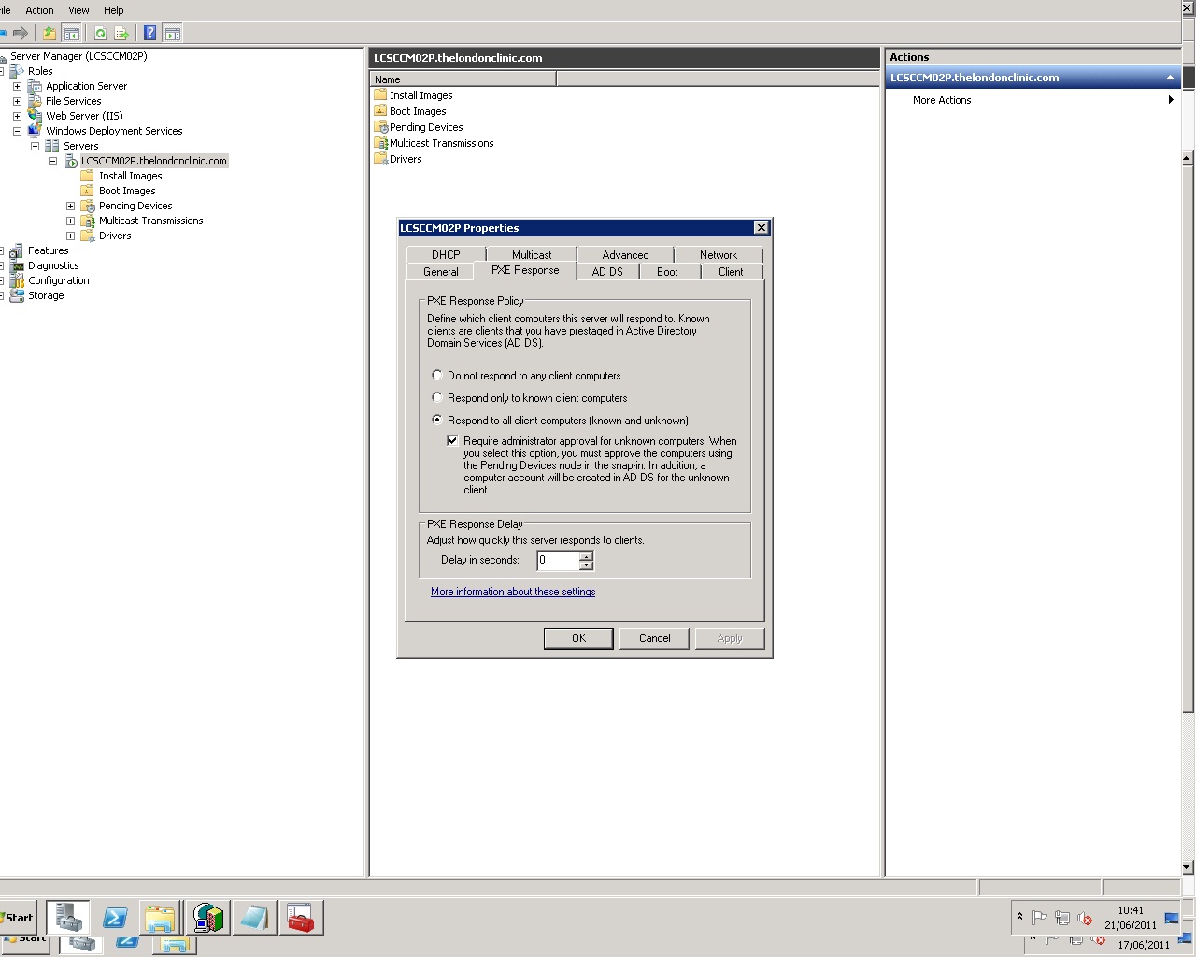Click the Refresh icon in the toolbar

coord(98,33)
